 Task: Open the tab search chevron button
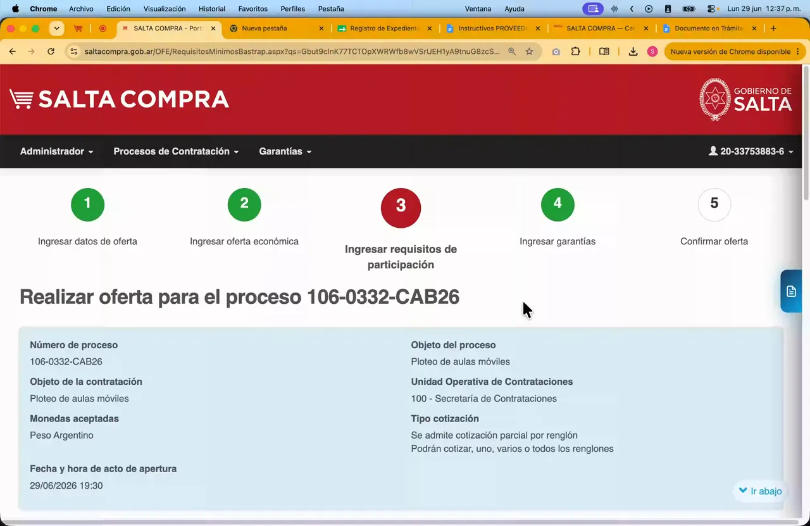tap(57, 28)
